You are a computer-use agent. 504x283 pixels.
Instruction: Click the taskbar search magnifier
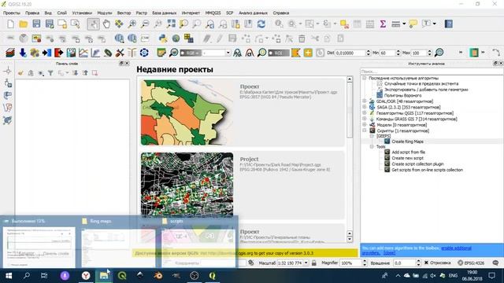(x=27, y=276)
